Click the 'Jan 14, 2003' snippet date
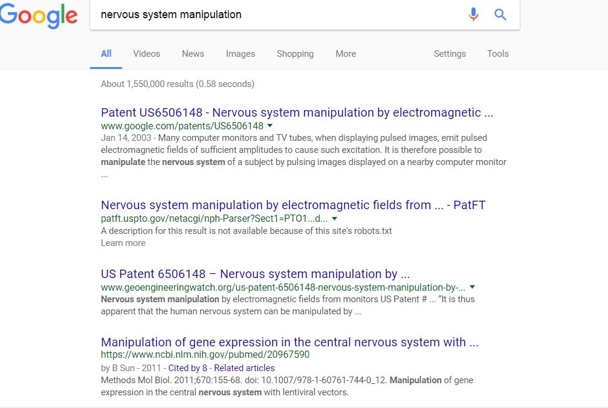The image size is (608, 408). pos(126,138)
